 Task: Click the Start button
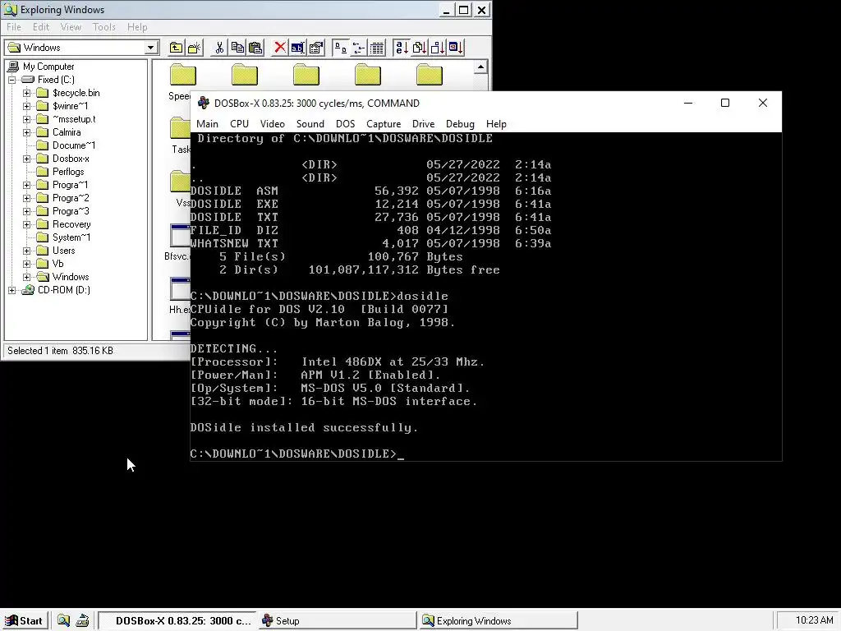coord(24,621)
